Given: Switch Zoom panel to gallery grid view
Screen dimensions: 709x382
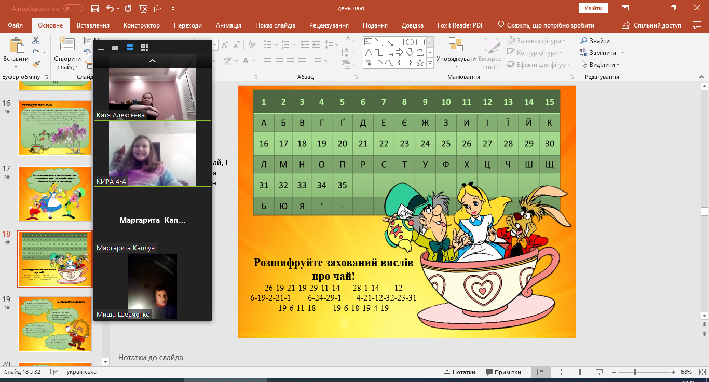Looking at the screenshot, I should click(144, 47).
